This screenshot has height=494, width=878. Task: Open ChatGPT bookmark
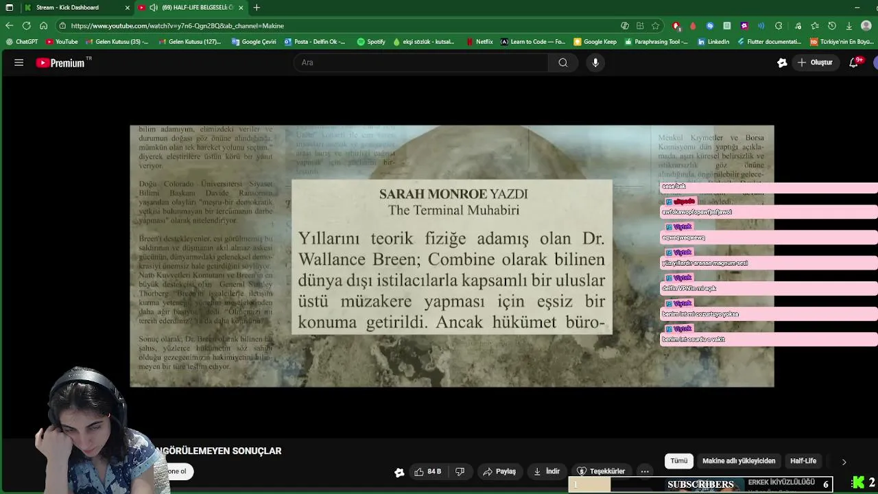tap(22, 41)
